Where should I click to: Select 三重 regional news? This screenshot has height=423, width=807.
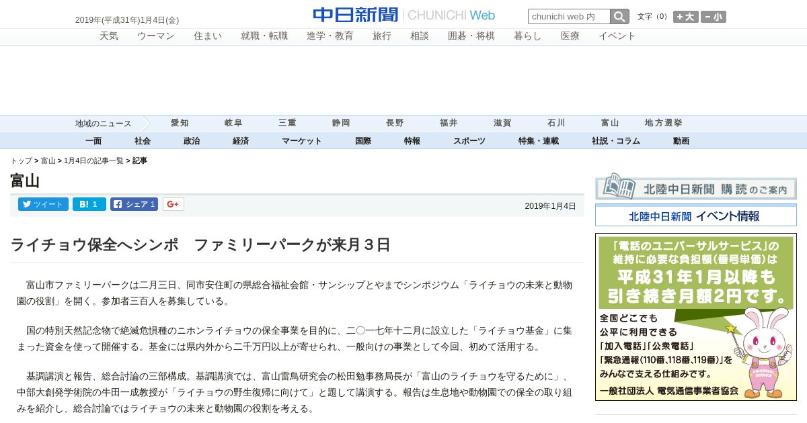click(x=287, y=124)
